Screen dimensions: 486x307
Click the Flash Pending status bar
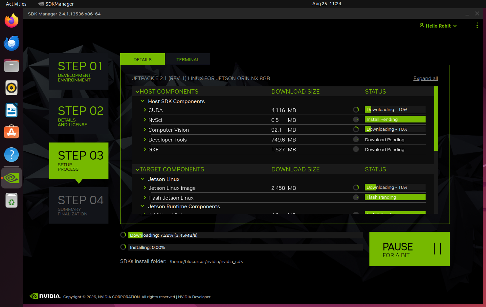coord(395,197)
